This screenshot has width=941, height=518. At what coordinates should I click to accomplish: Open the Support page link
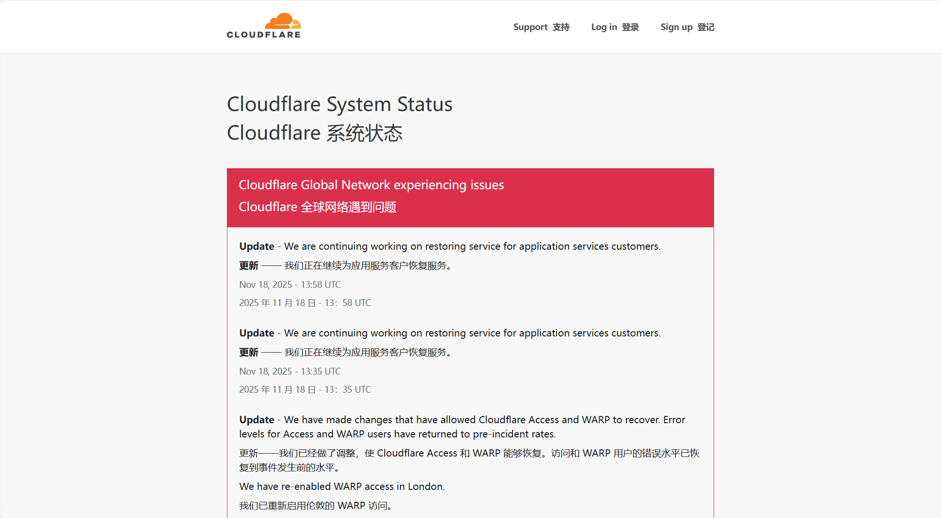[541, 27]
